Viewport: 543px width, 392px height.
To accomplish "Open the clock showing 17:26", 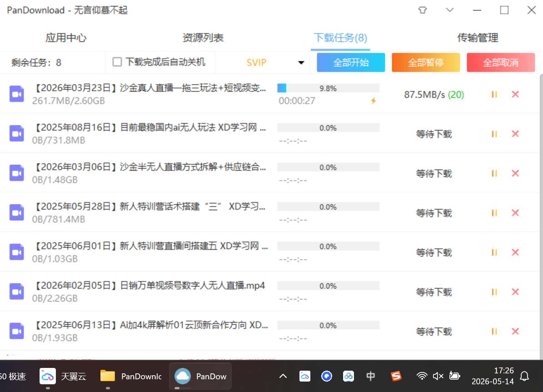I will click(493, 376).
